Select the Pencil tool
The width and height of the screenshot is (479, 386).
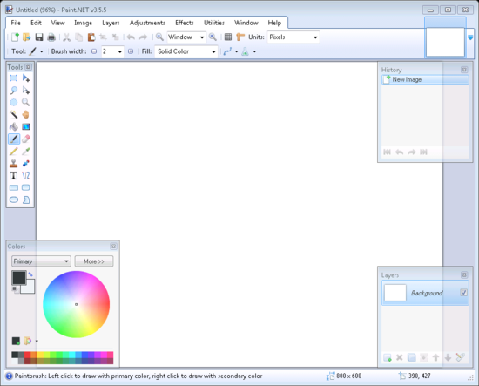[x=13, y=151]
